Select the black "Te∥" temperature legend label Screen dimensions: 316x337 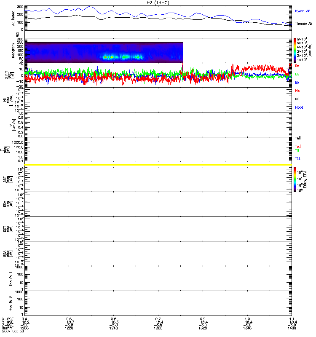298,138
